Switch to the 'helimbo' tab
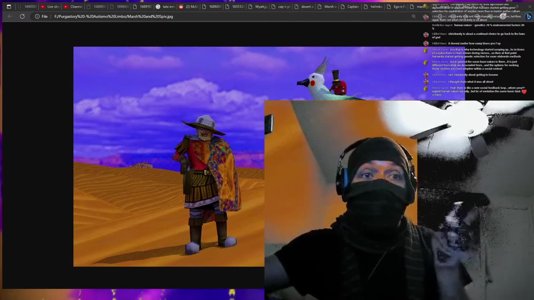 (373, 7)
